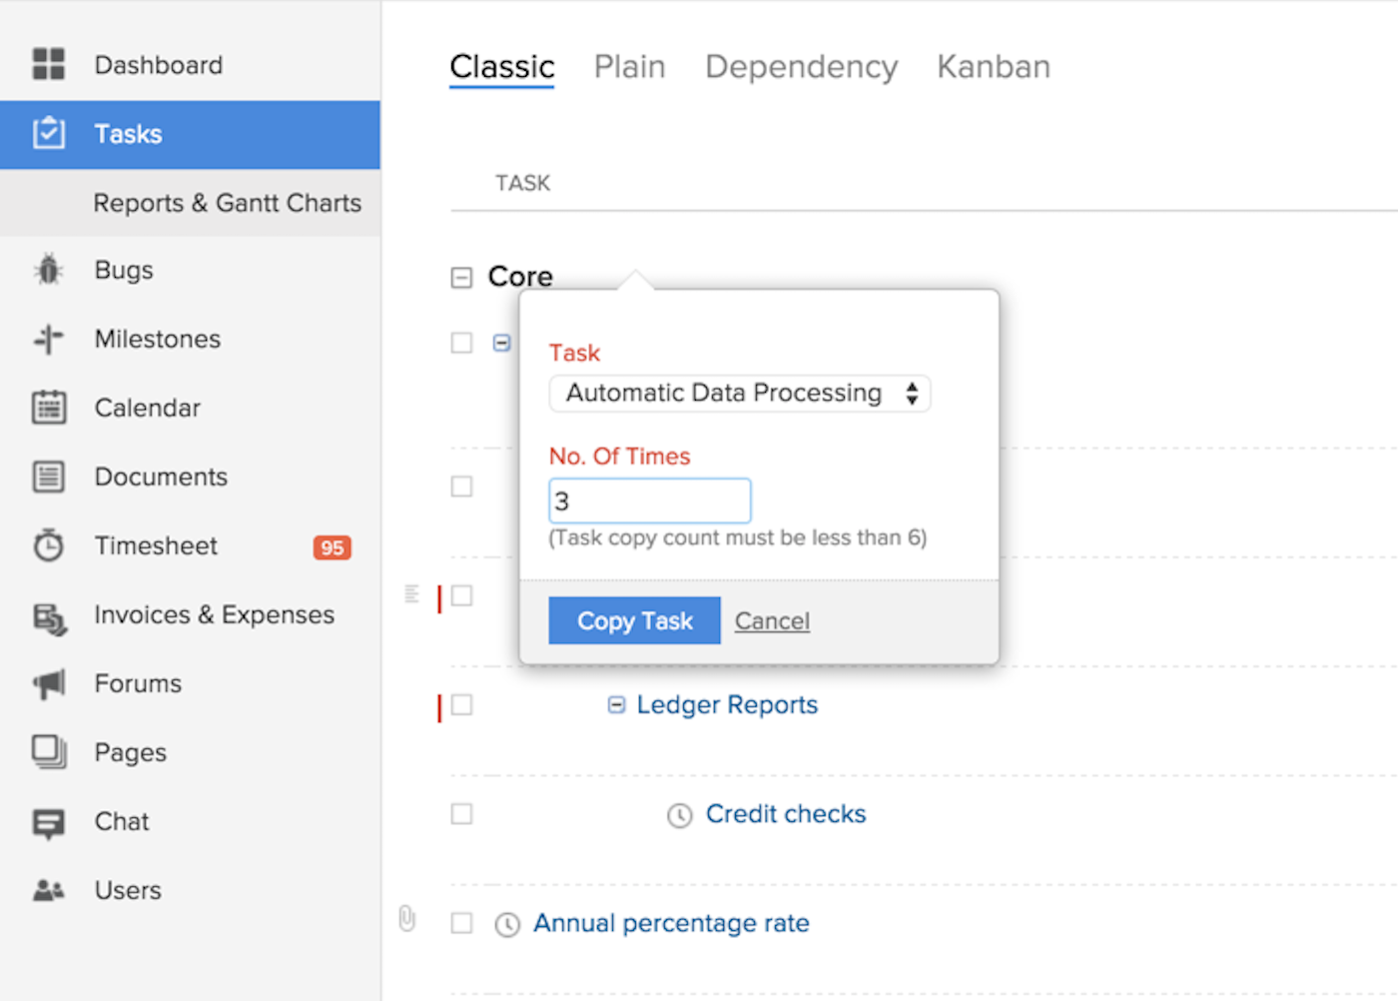This screenshot has height=1001, width=1398.
Task: Click the TASK column header
Action: [x=522, y=183]
